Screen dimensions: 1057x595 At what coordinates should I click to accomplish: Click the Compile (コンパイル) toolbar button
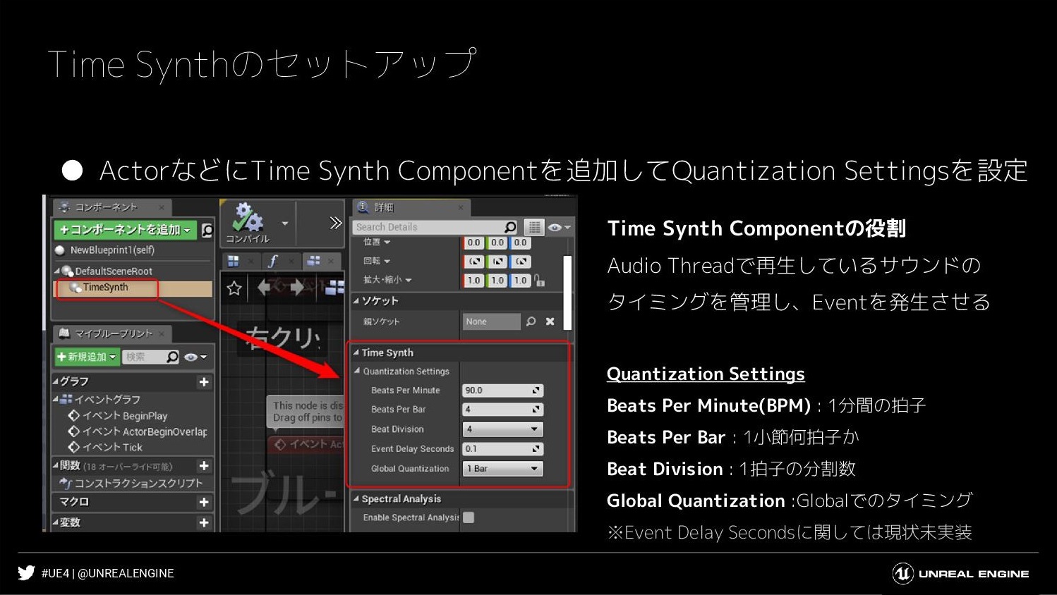click(248, 222)
